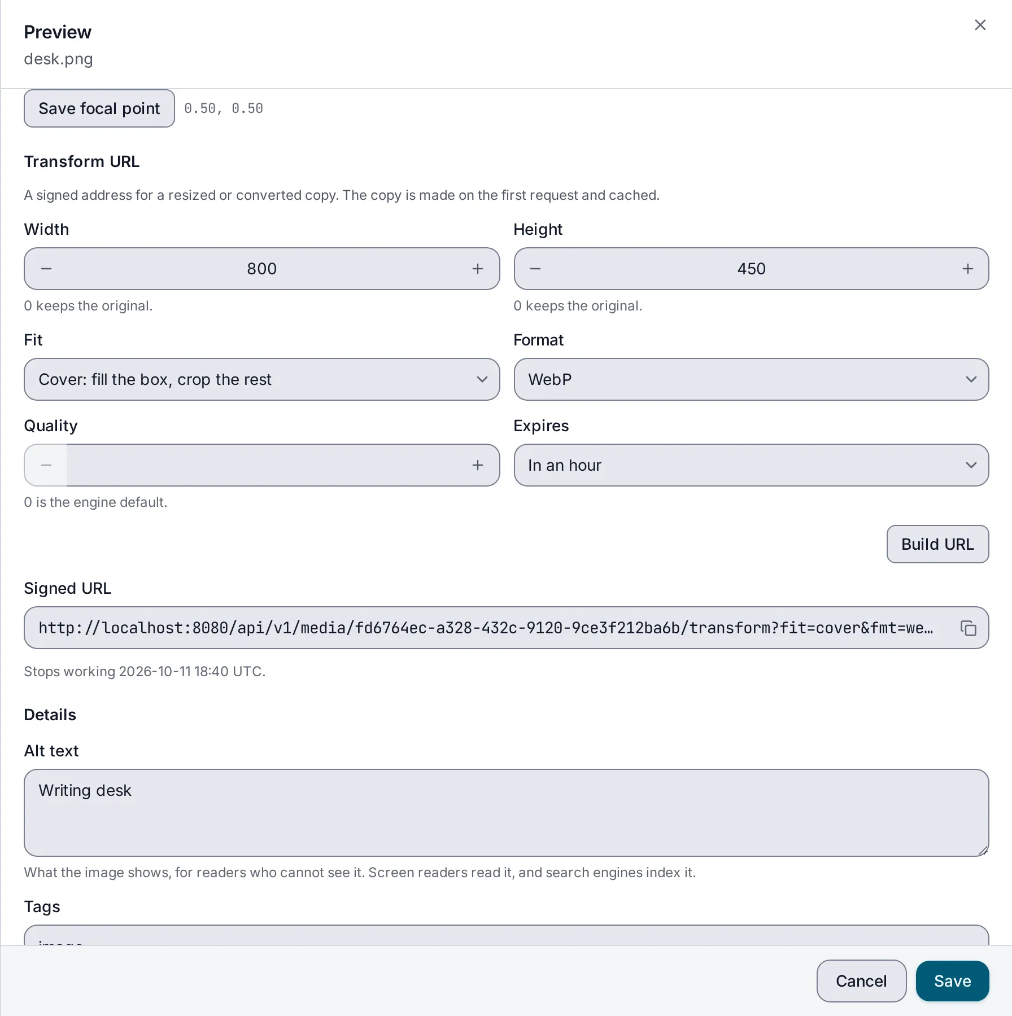This screenshot has height=1016, width=1012.
Task: Open the Expires dropdown showing In an hour
Action: tap(751, 465)
